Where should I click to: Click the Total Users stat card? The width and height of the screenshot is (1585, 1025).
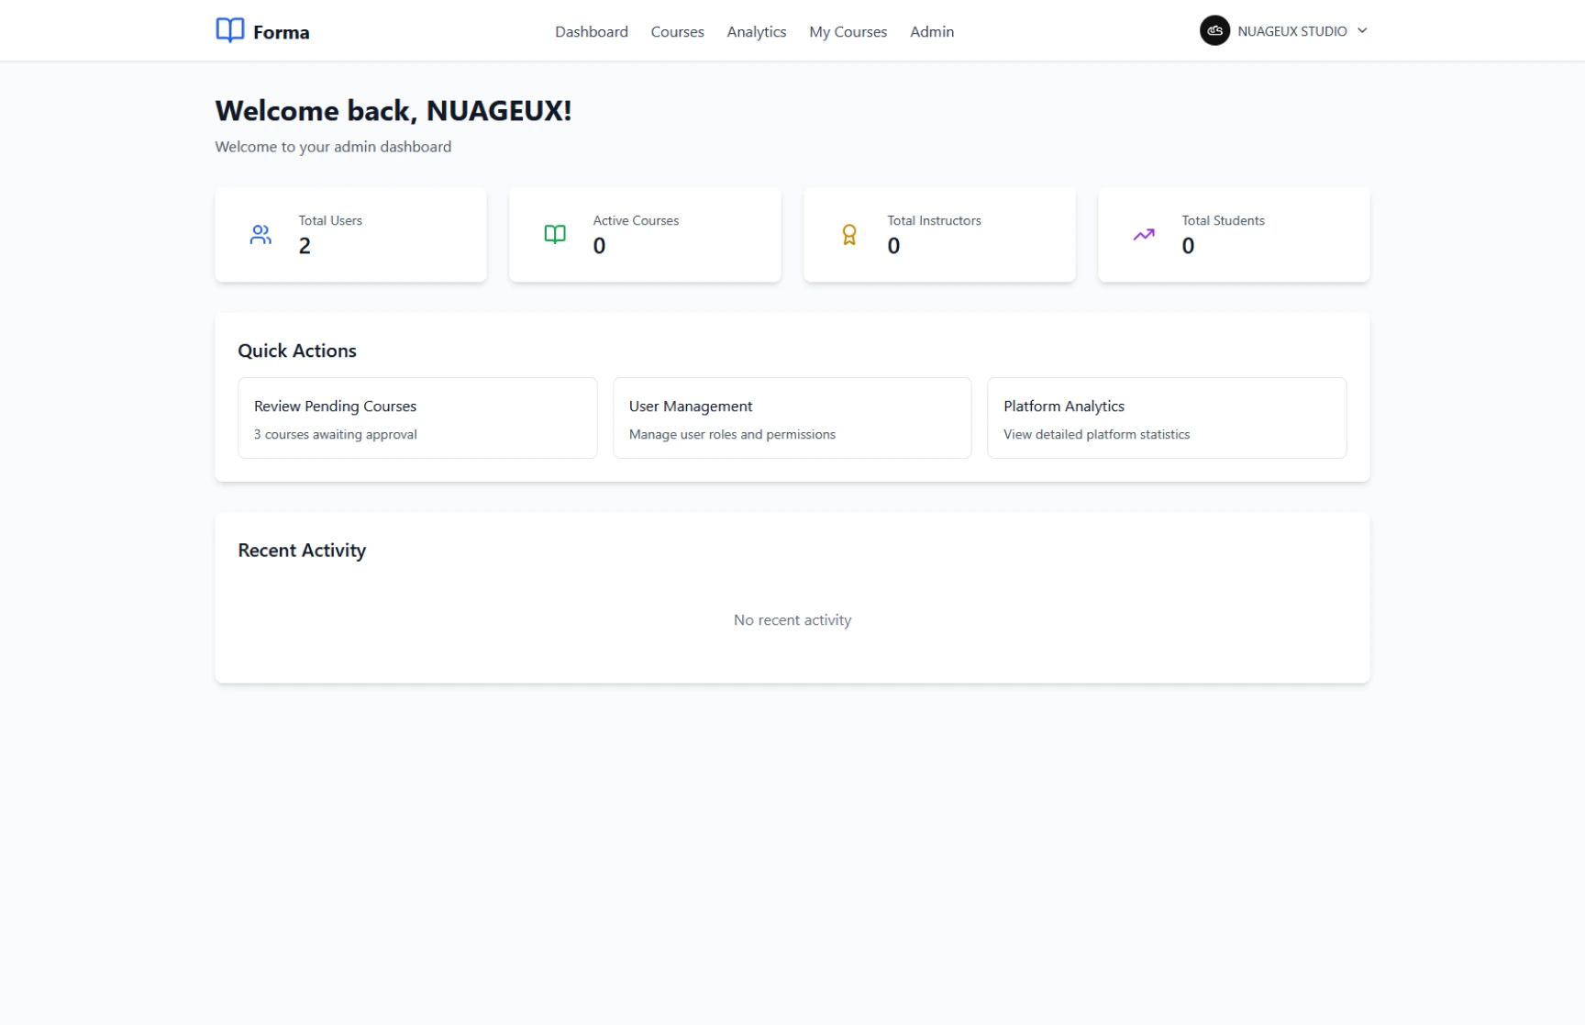click(350, 235)
